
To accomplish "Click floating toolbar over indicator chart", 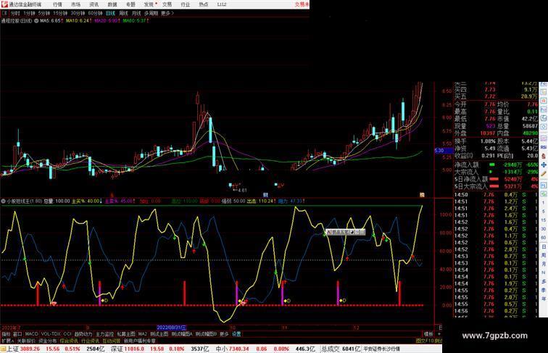I will (345, 232).
